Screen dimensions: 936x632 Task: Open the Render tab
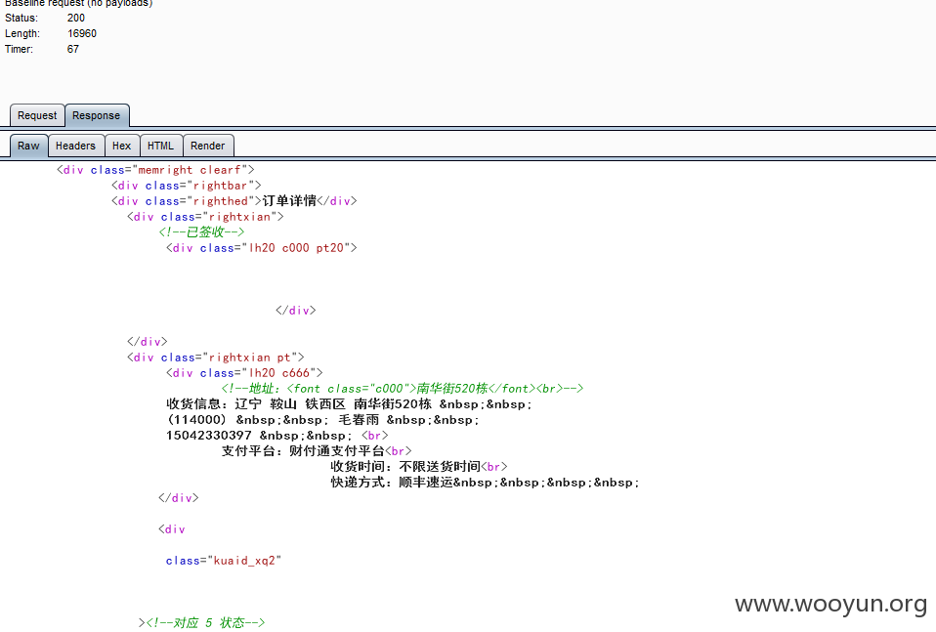208,146
